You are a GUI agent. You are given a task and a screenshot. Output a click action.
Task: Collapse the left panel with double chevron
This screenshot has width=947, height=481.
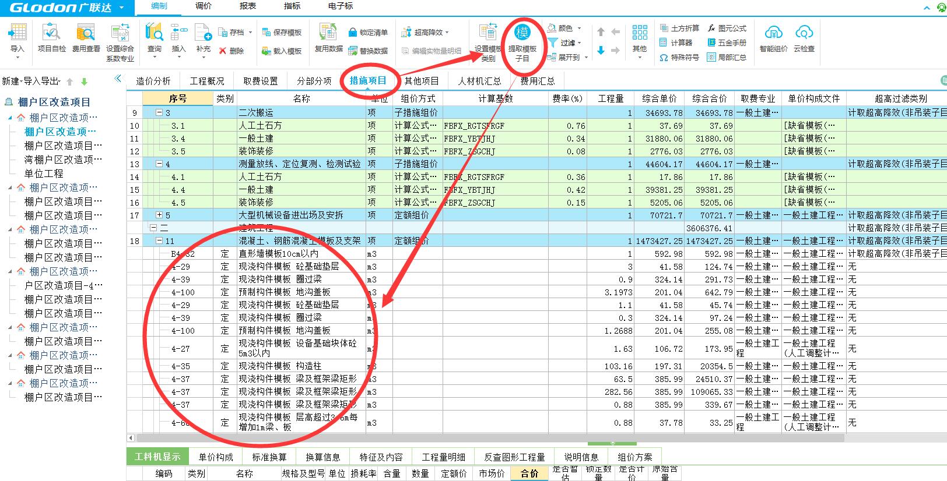point(118,79)
